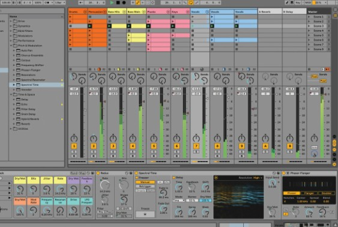Click the Redux Rate knob
Screen dimensions: 338x227
click(105, 185)
